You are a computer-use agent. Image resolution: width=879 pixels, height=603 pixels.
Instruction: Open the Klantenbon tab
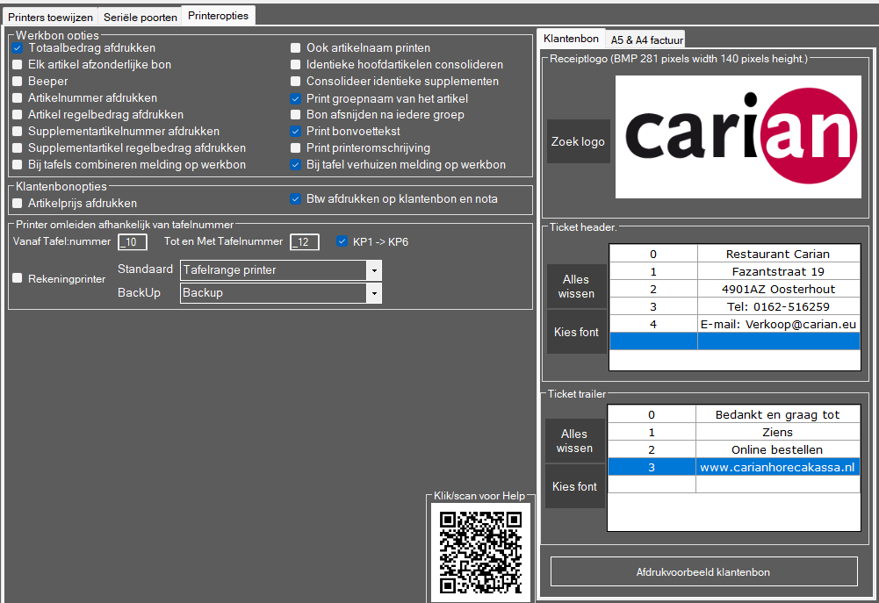[x=571, y=38]
